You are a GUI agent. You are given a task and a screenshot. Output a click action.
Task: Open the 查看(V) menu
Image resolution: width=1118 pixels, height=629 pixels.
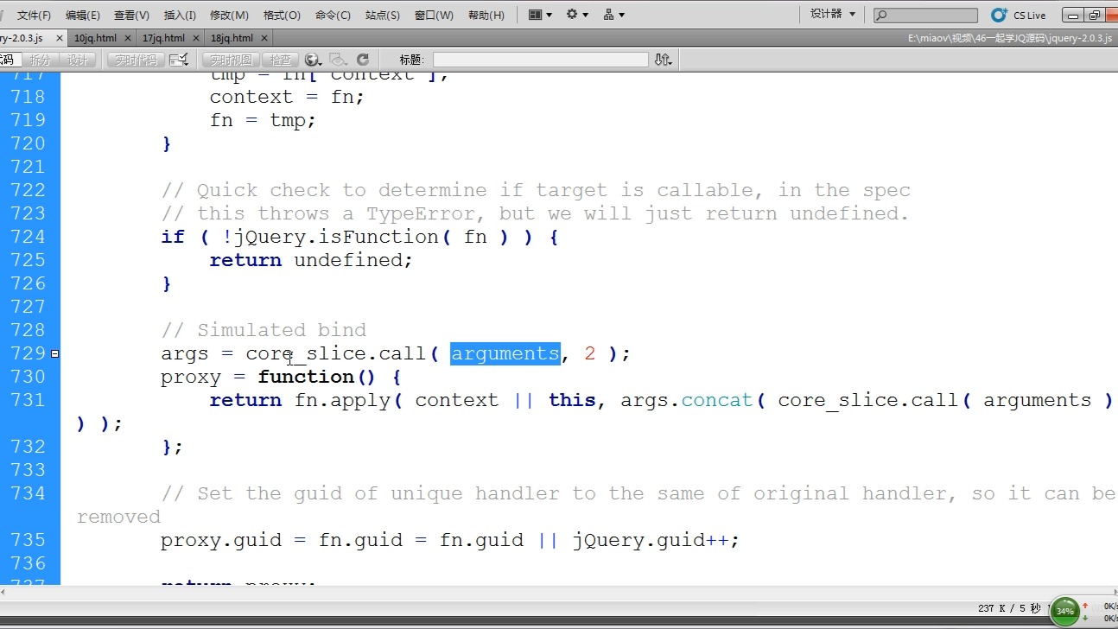pyautogui.click(x=131, y=15)
